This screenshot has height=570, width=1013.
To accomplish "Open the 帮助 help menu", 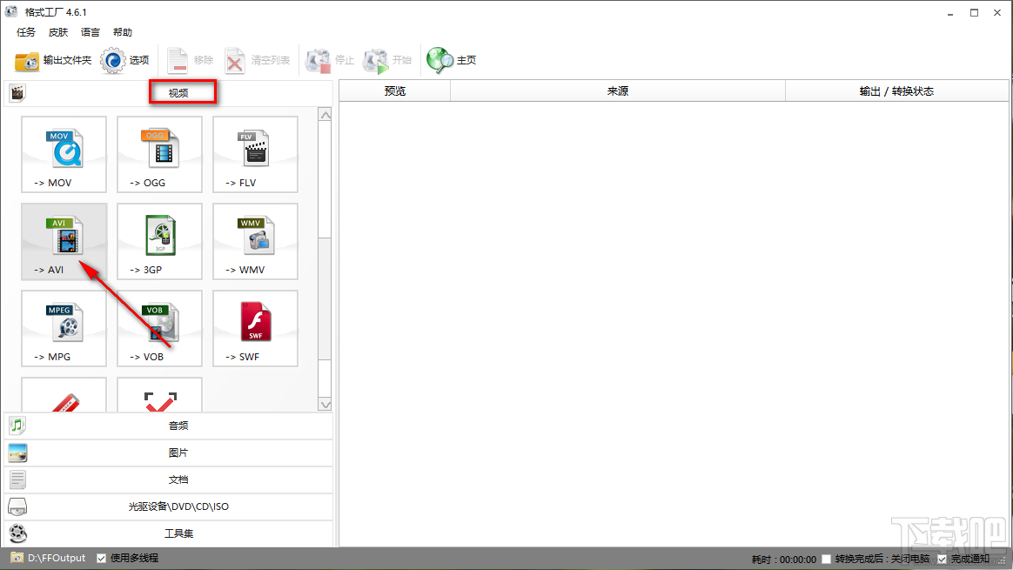I will (x=122, y=32).
